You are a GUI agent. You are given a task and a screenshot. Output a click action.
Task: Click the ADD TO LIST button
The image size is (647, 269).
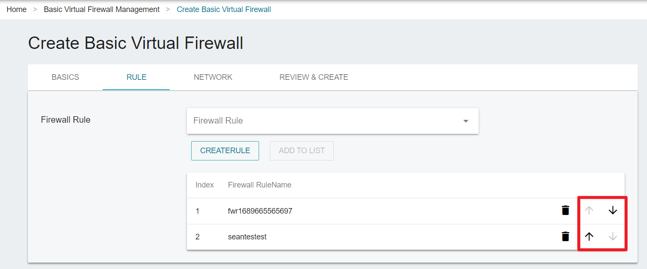point(302,151)
